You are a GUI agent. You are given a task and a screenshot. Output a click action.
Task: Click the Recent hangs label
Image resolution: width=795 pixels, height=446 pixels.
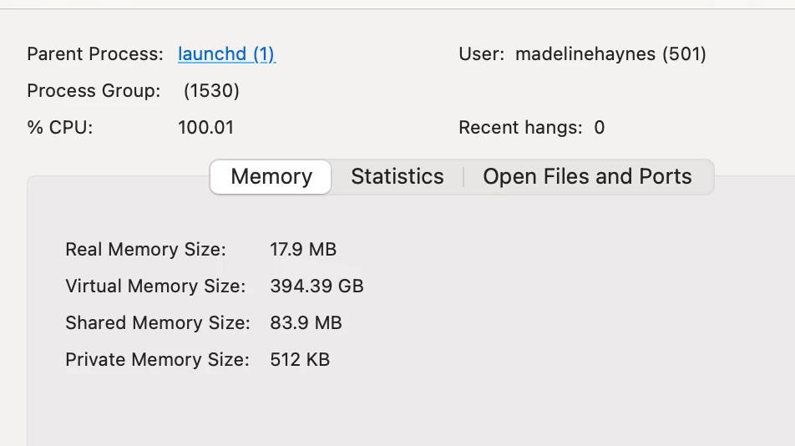pos(520,128)
